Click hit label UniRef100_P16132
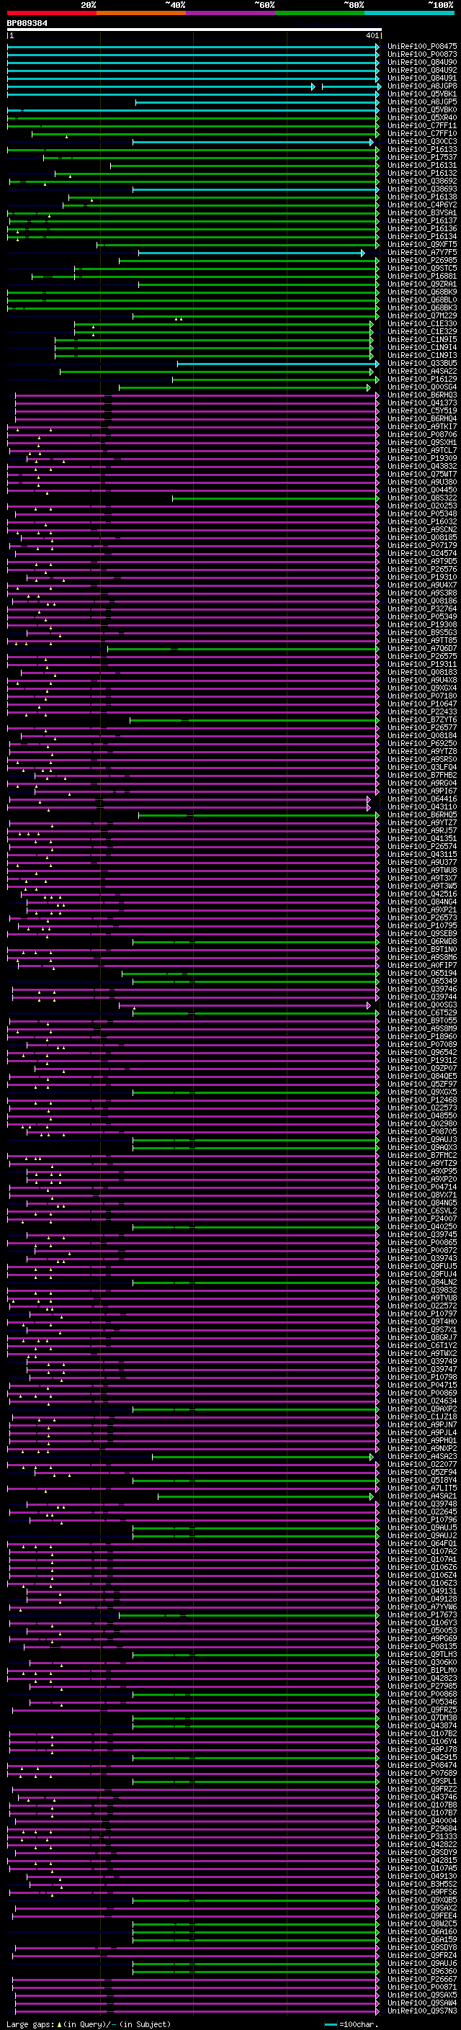 coord(422,174)
